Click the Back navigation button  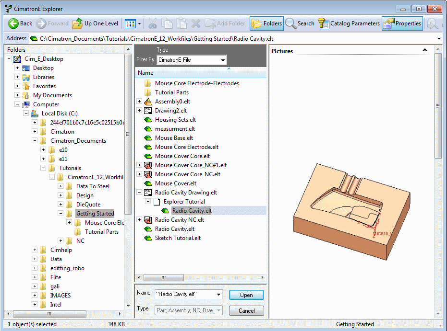[x=20, y=23]
